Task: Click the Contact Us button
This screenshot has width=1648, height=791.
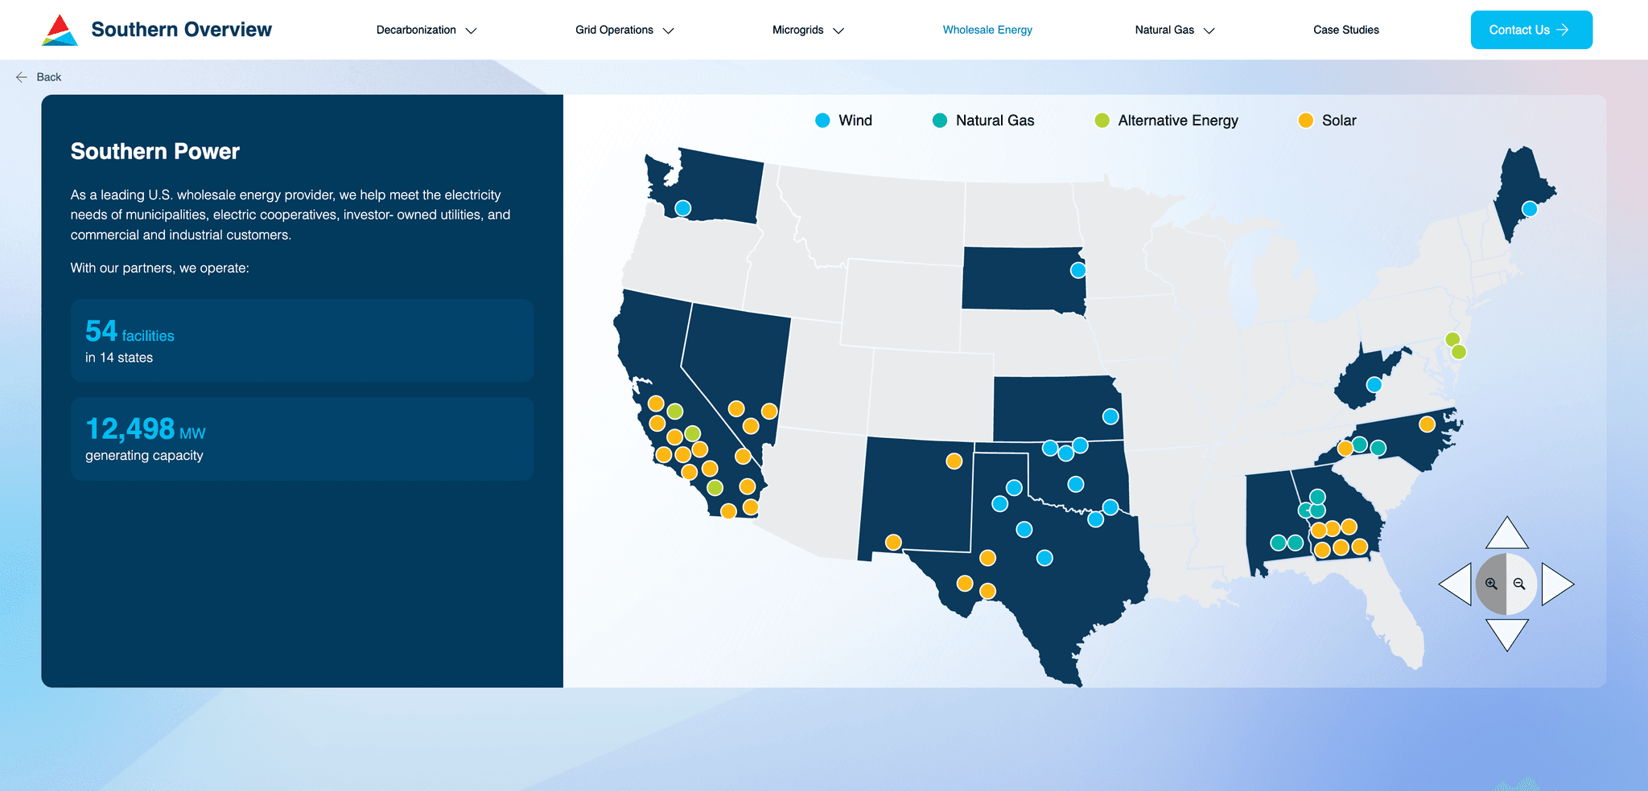Action: point(1531,30)
